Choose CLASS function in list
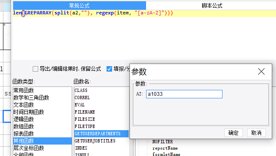This screenshot has height=156, width=276. (x=101, y=90)
